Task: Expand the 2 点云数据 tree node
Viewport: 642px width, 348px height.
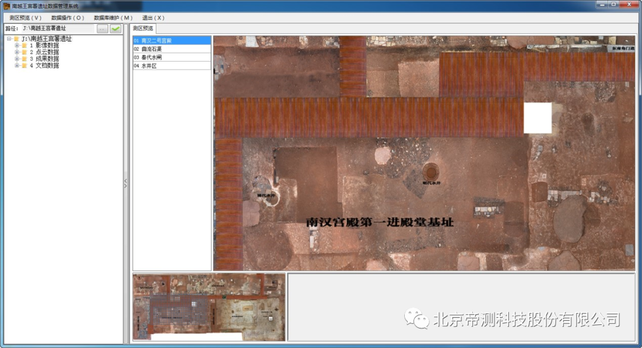Action: point(17,52)
